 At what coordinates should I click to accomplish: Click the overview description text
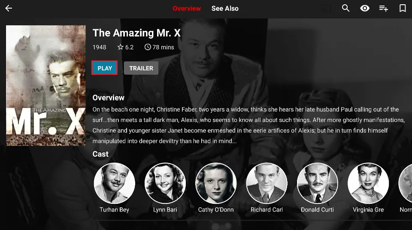coord(248,125)
